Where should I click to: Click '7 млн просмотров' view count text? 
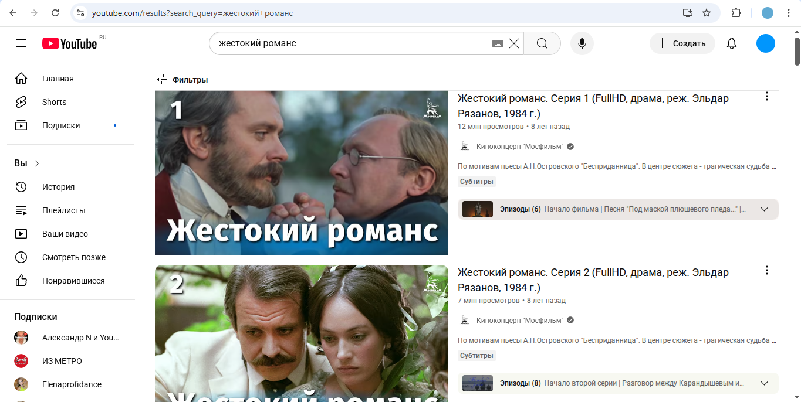click(489, 301)
